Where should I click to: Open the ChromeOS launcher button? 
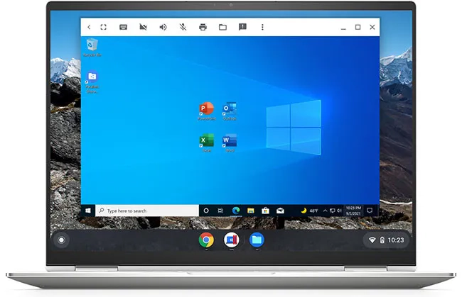pyautogui.click(x=61, y=240)
